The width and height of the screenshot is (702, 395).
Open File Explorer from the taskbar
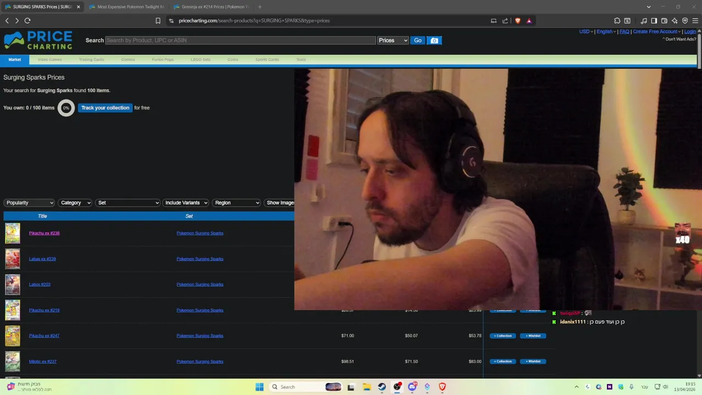point(366,387)
